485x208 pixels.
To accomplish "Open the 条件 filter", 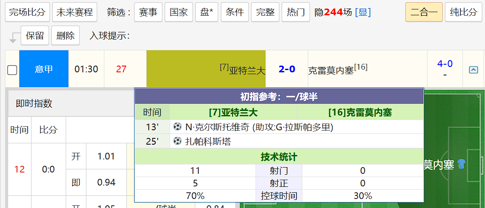I will click(234, 12).
